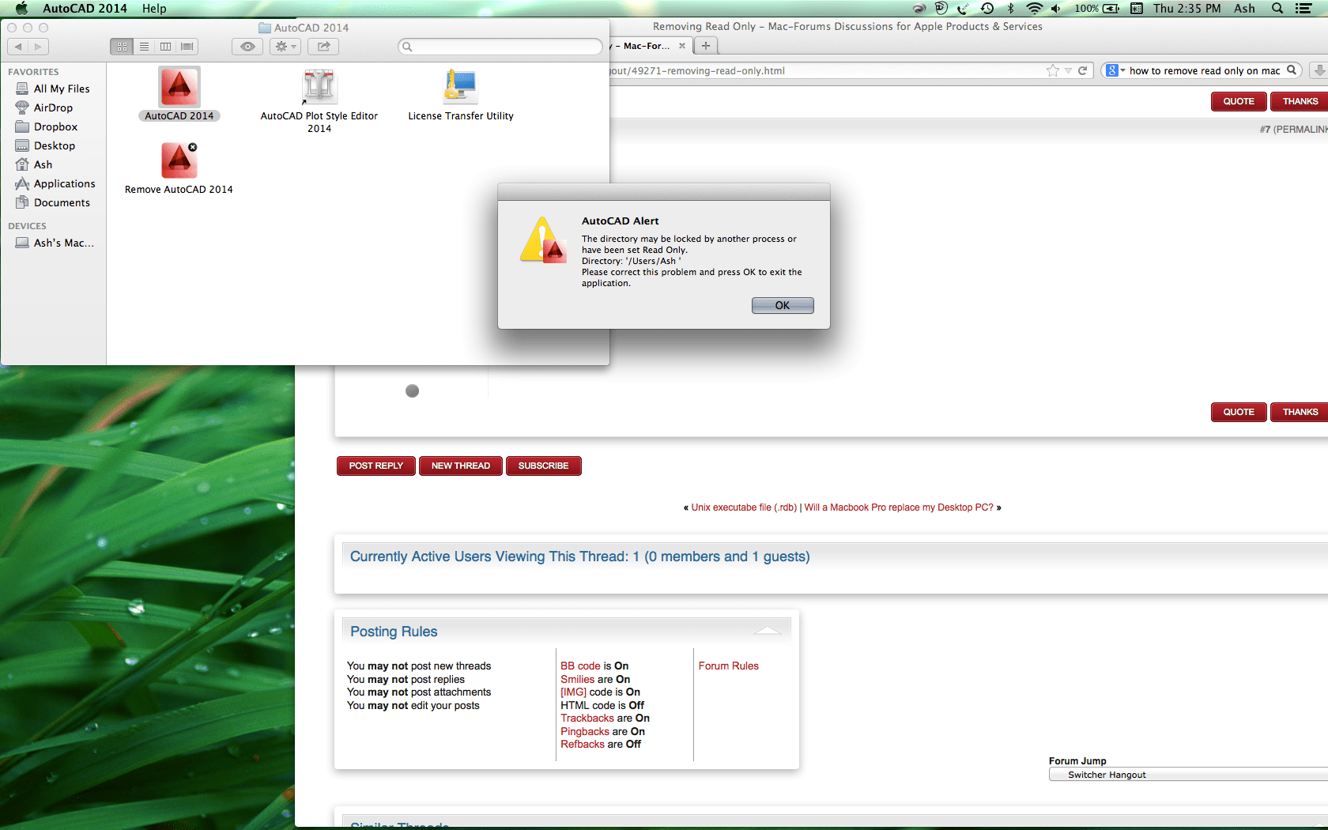Image resolution: width=1328 pixels, height=830 pixels.
Task: Click the browser downloads arrow icon
Action: point(1319,70)
